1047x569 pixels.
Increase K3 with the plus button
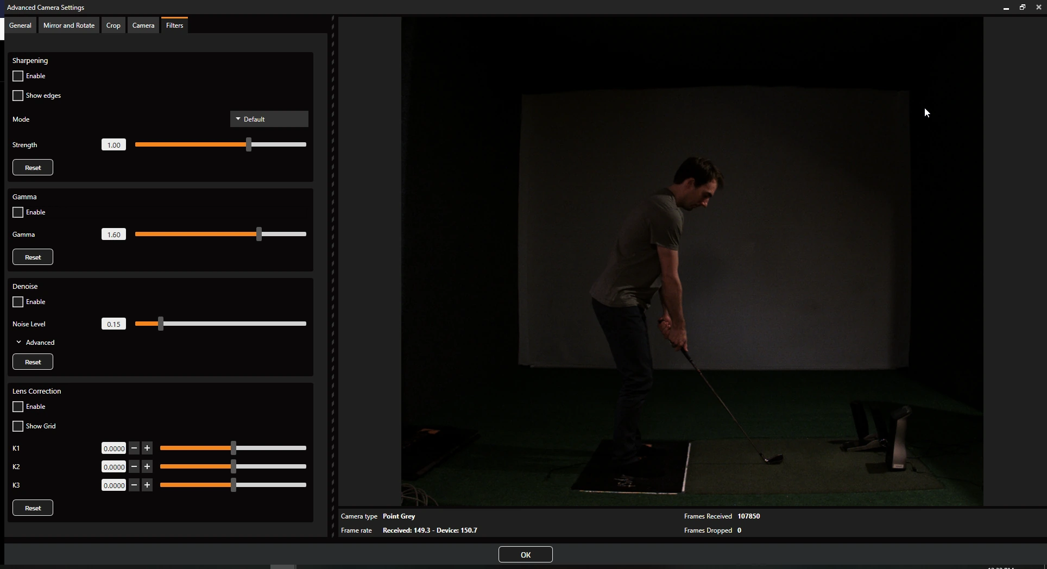(x=147, y=485)
